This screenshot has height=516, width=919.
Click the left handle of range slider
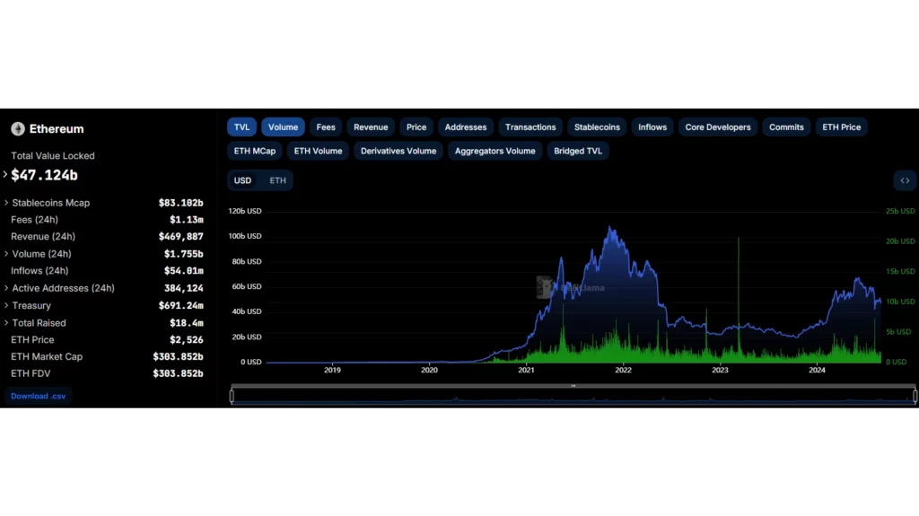(232, 397)
